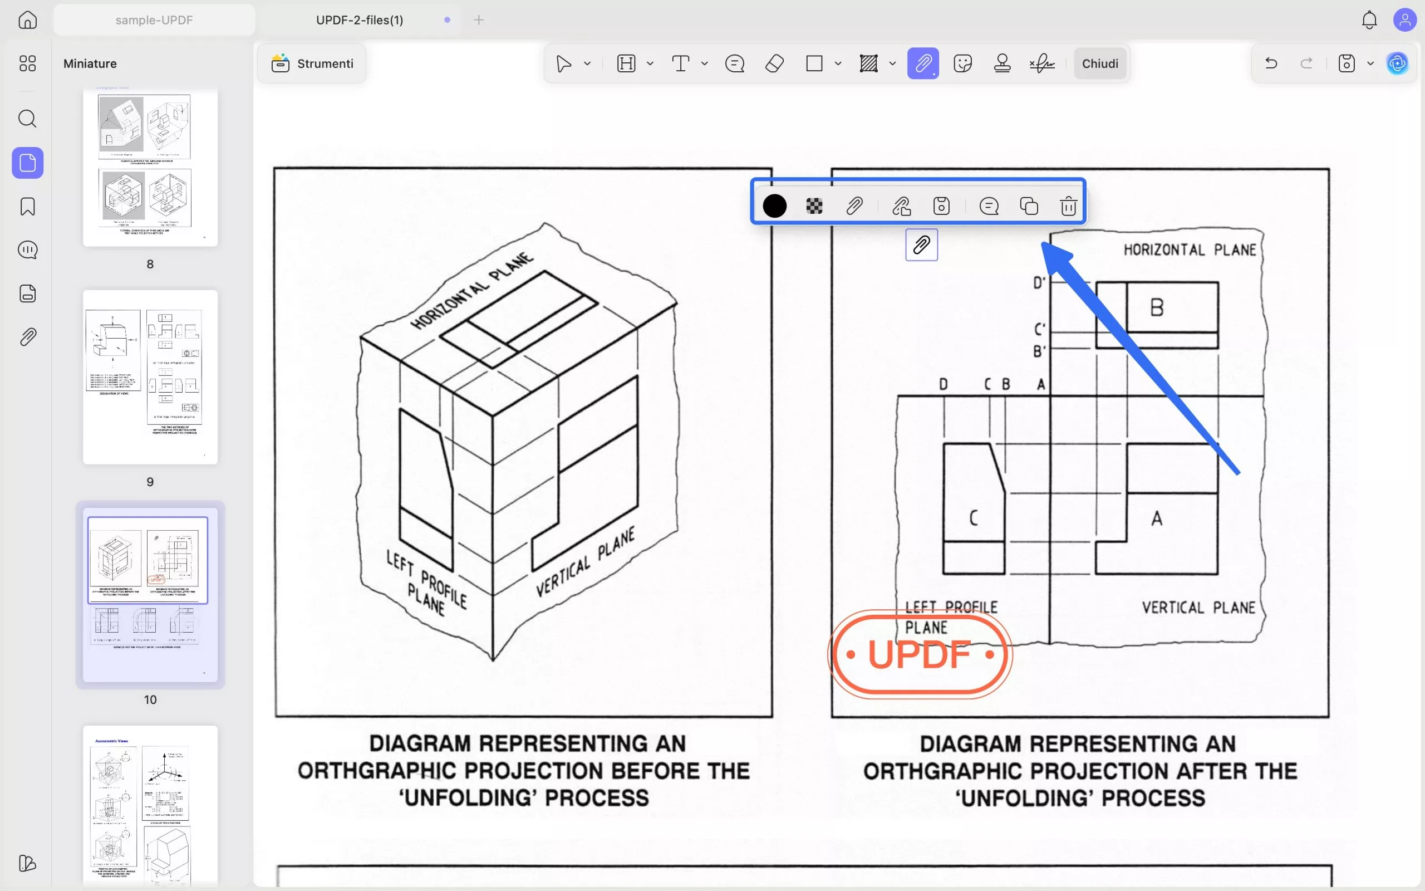This screenshot has width=1425, height=891.
Task: Copy the attachment annotation via the copy icon
Action: coord(1029,206)
